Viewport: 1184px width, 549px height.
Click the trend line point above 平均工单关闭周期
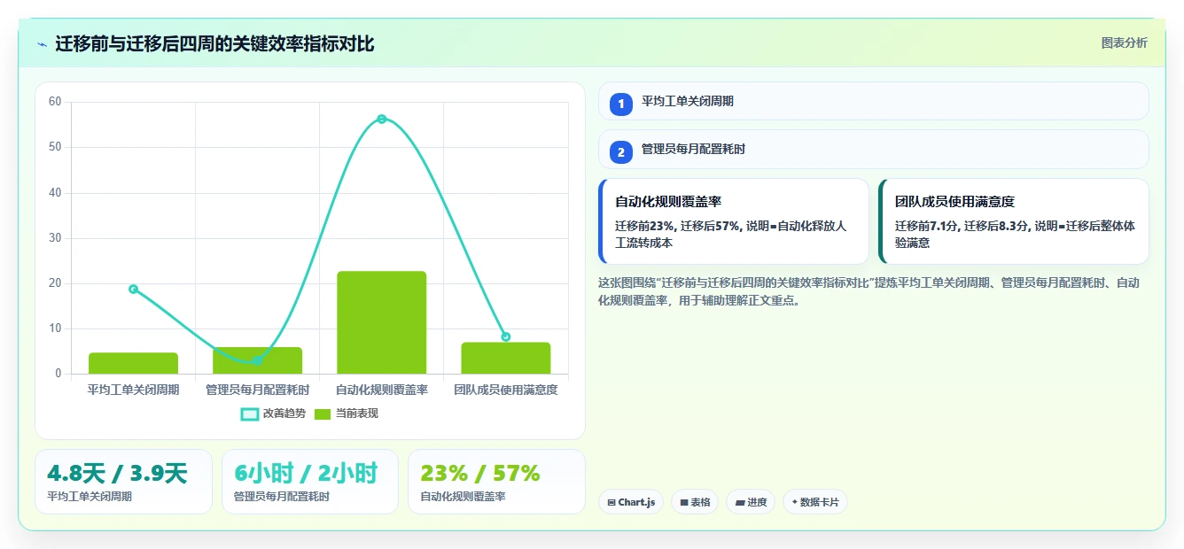point(133,289)
